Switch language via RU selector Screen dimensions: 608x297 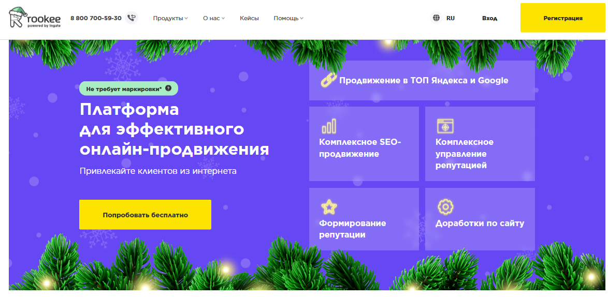point(450,18)
